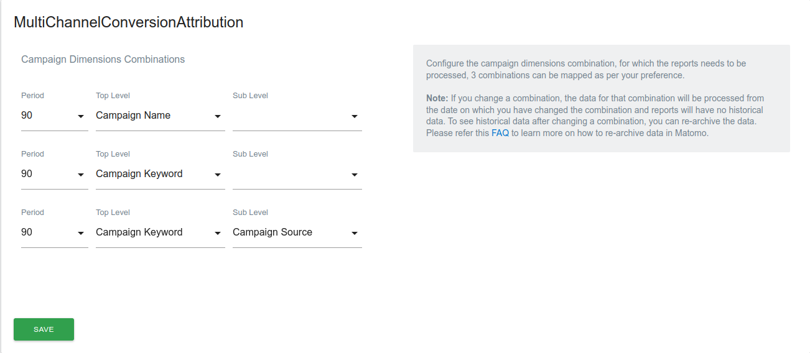The width and height of the screenshot is (810, 353).
Task: Click the MultiChannelConversionAttribution page title
Action: tap(128, 22)
